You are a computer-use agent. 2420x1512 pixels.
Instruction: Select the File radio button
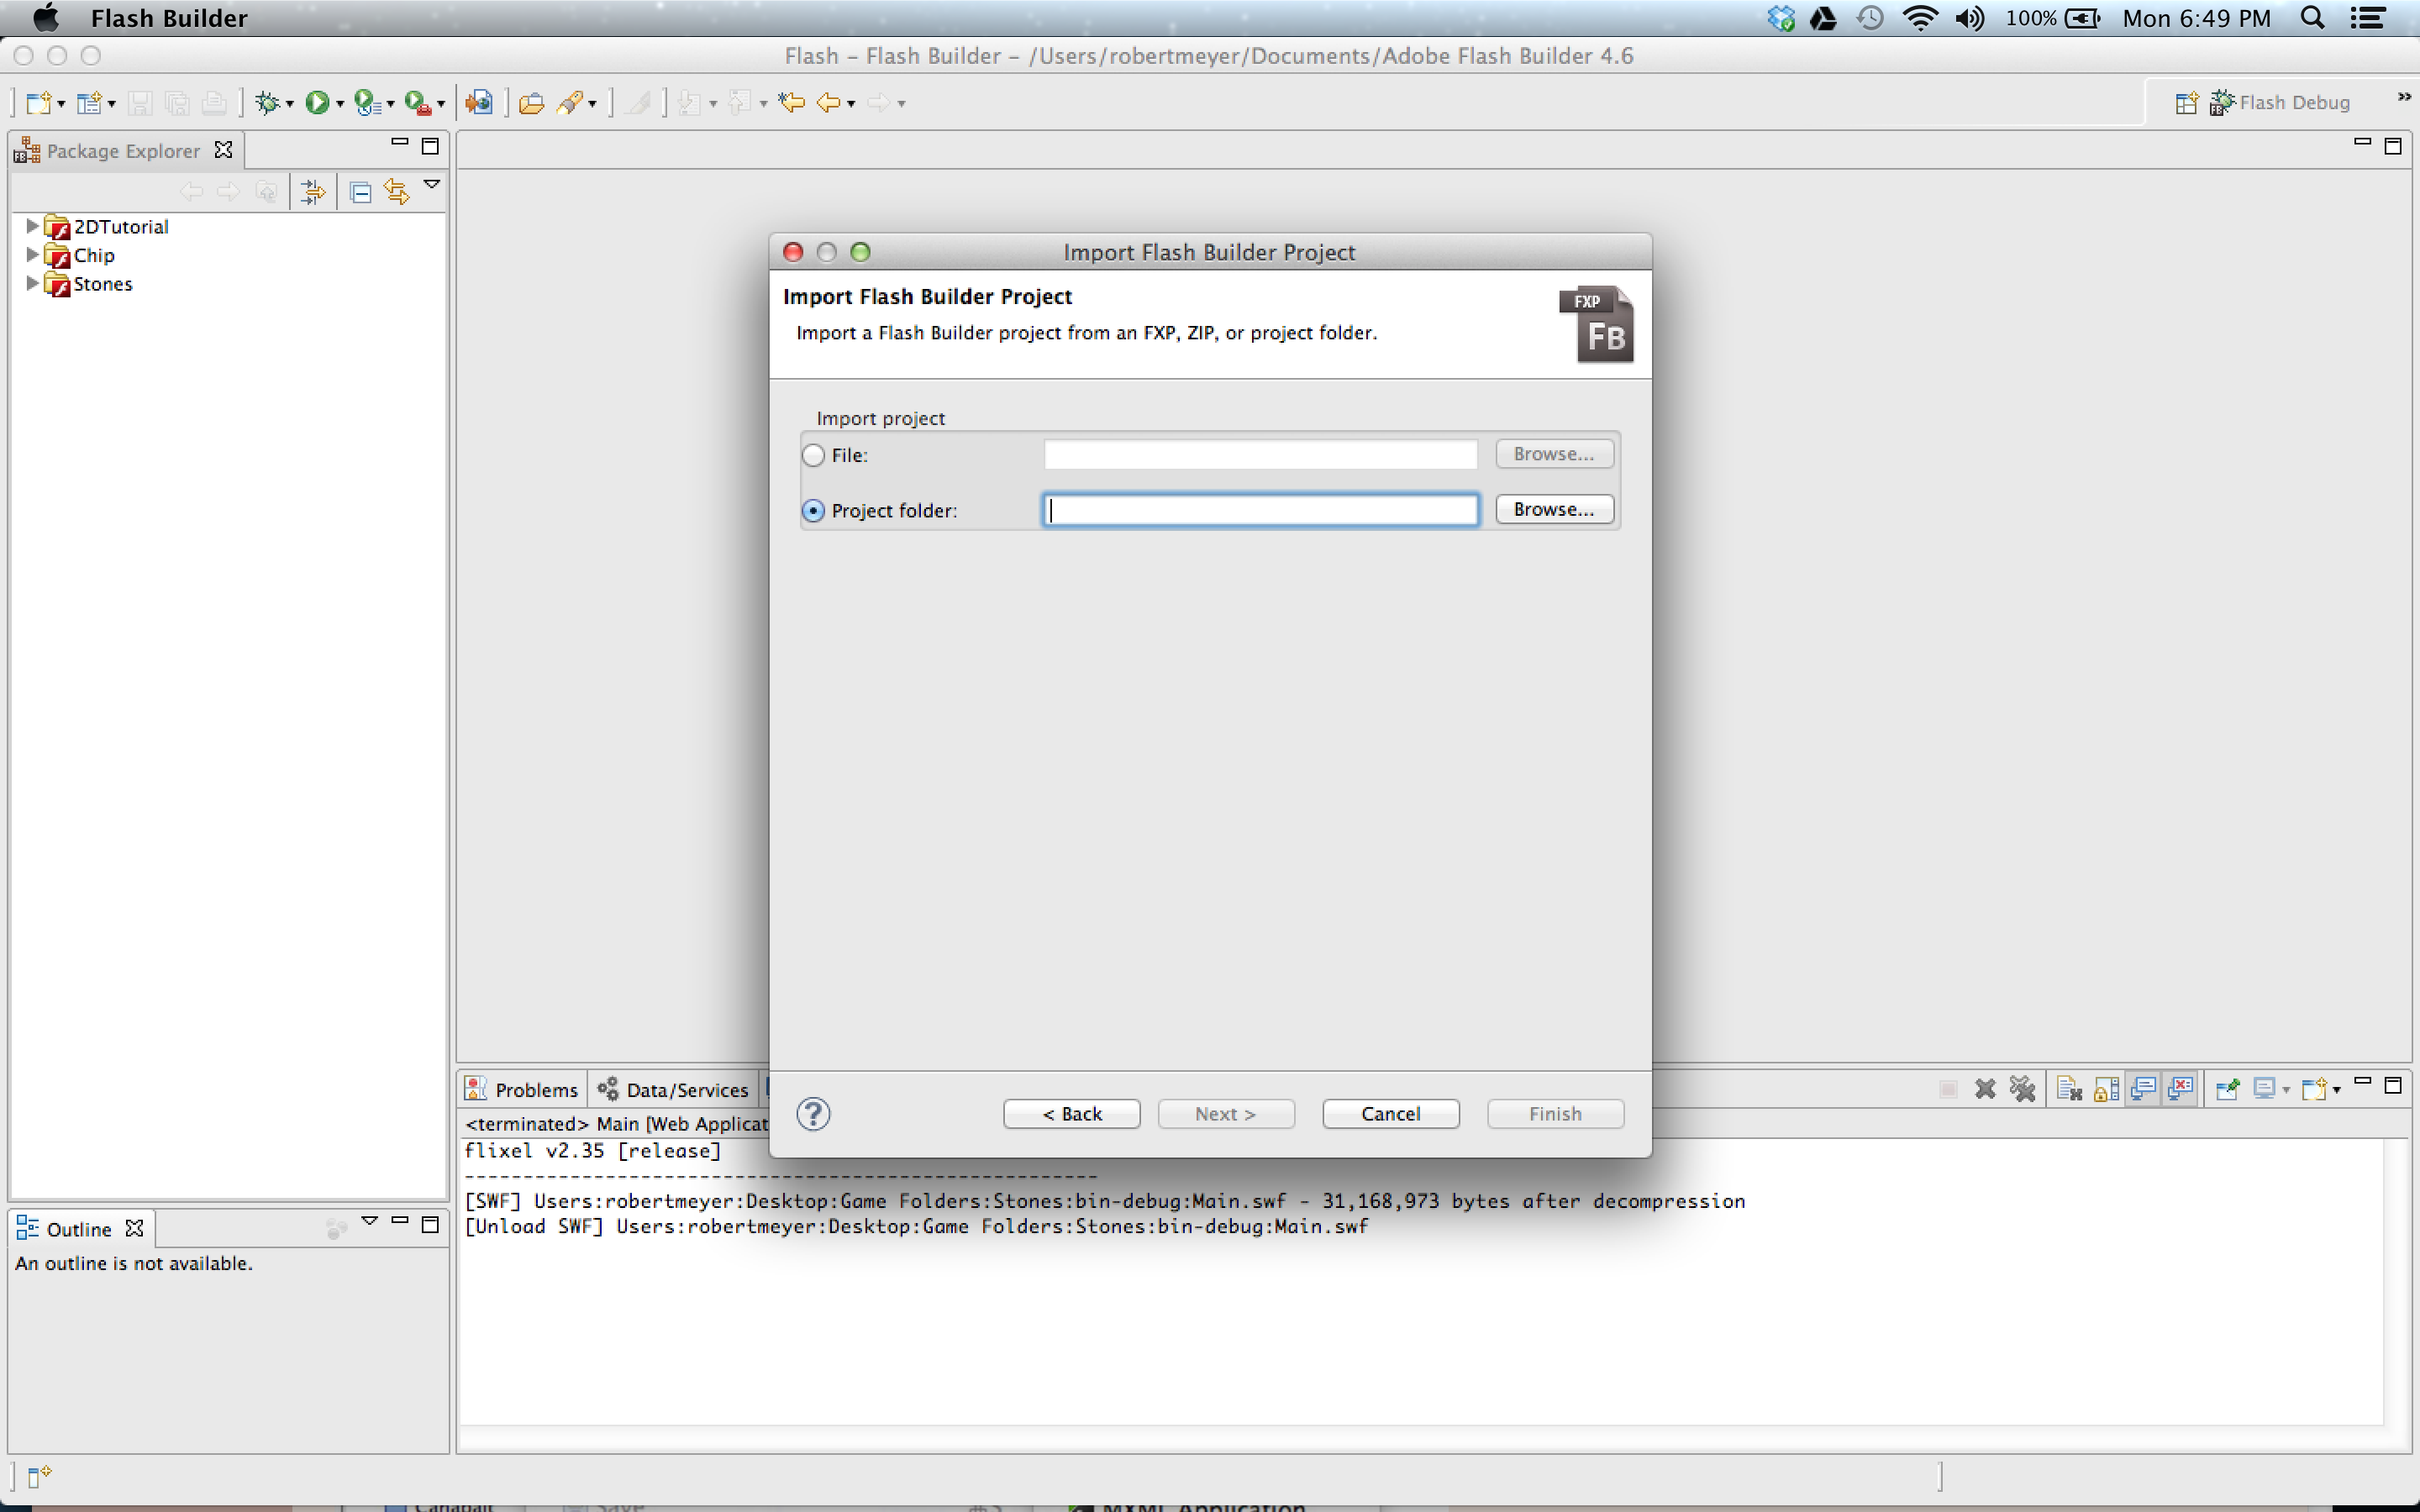coord(814,455)
